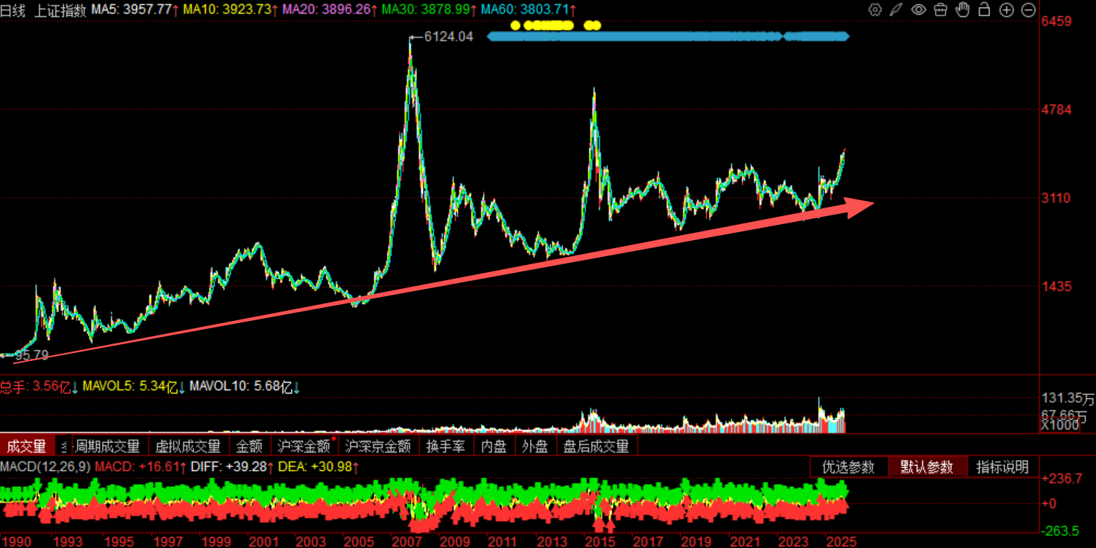Click the 2015 year on time axis

(x=600, y=541)
